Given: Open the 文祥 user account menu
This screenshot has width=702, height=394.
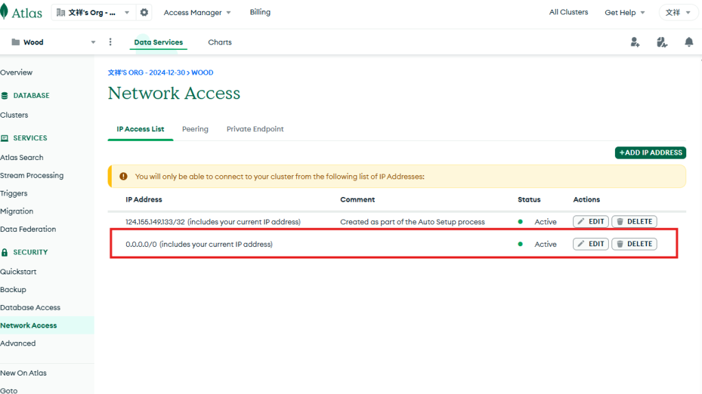Looking at the screenshot, I should coord(678,12).
